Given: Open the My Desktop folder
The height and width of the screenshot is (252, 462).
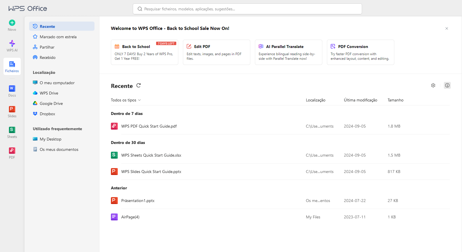Looking at the screenshot, I should pyautogui.click(x=62, y=139).
